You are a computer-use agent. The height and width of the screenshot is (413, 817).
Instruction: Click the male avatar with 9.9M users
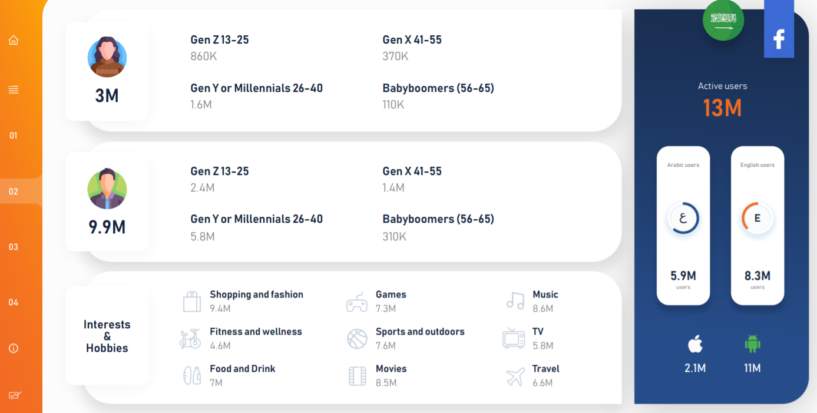[x=107, y=189]
